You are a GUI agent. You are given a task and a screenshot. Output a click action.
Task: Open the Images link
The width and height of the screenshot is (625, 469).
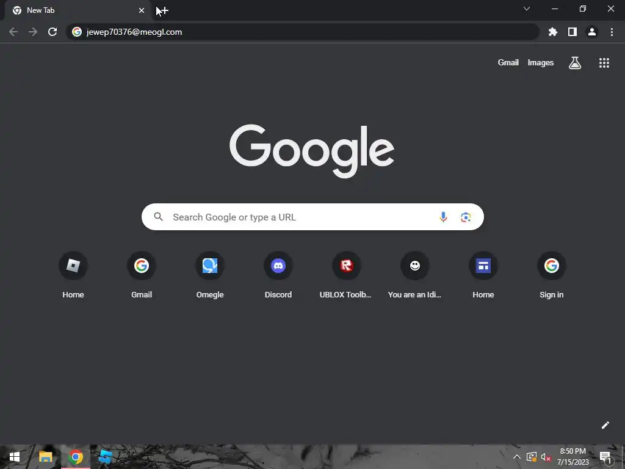541,63
